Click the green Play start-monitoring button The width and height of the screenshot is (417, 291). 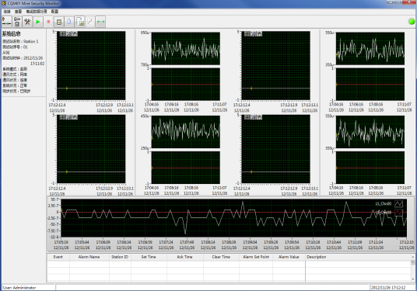click(x=38, y=22)
